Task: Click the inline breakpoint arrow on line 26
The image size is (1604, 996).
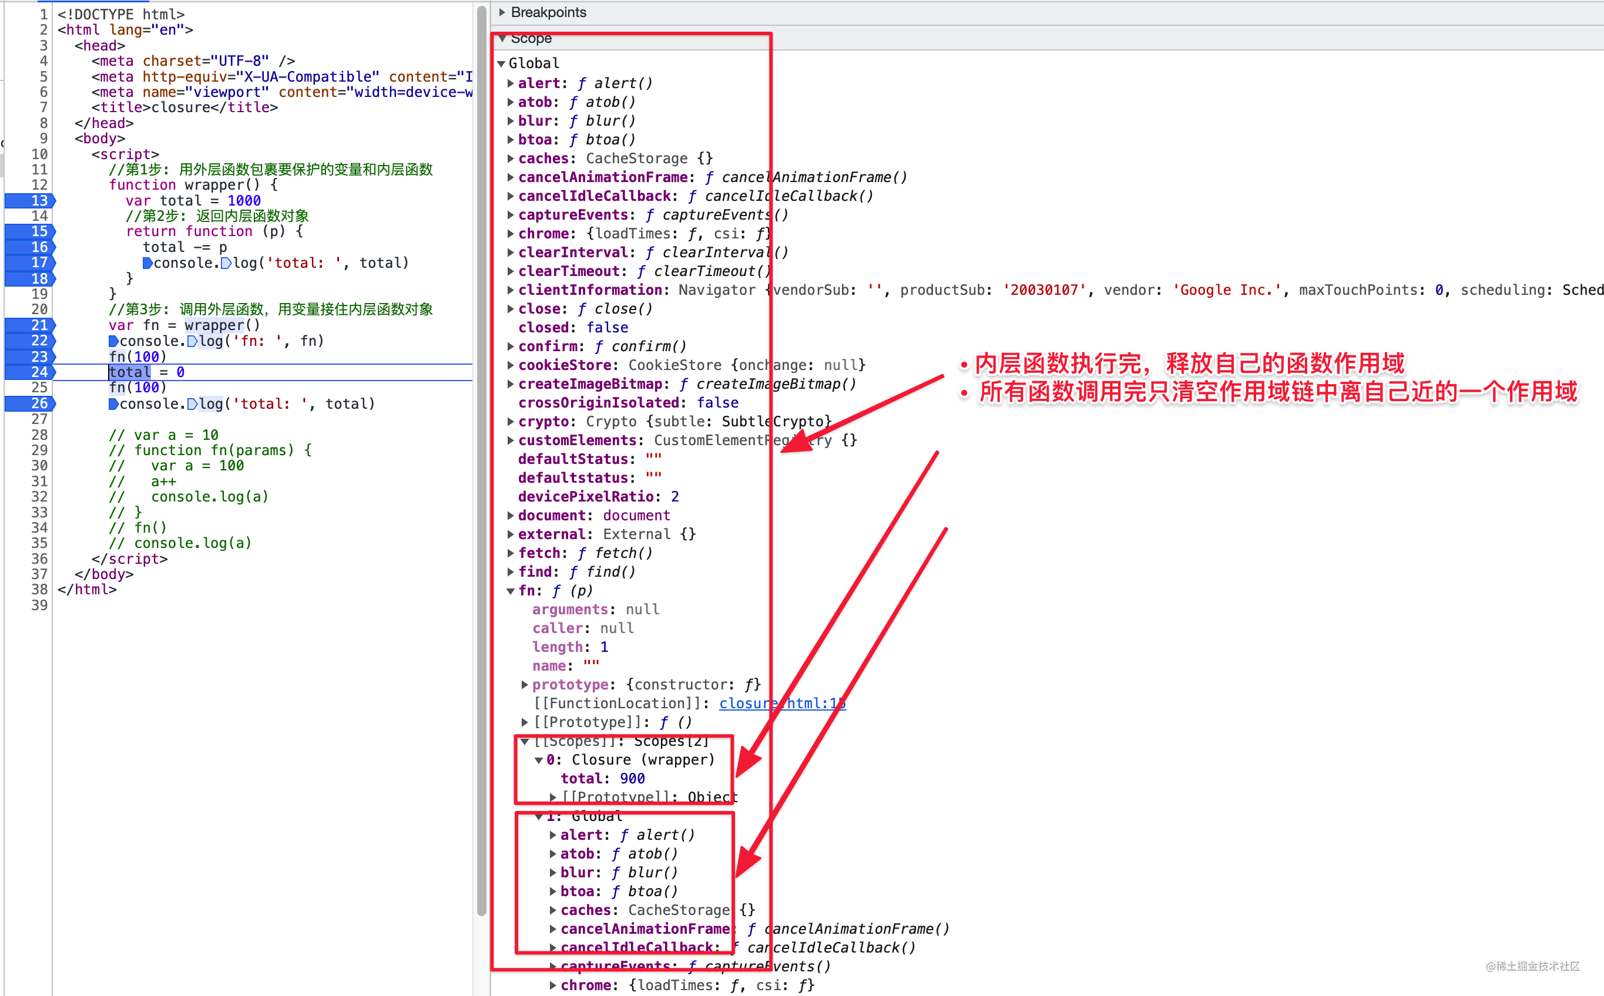Action: (113, 403)
